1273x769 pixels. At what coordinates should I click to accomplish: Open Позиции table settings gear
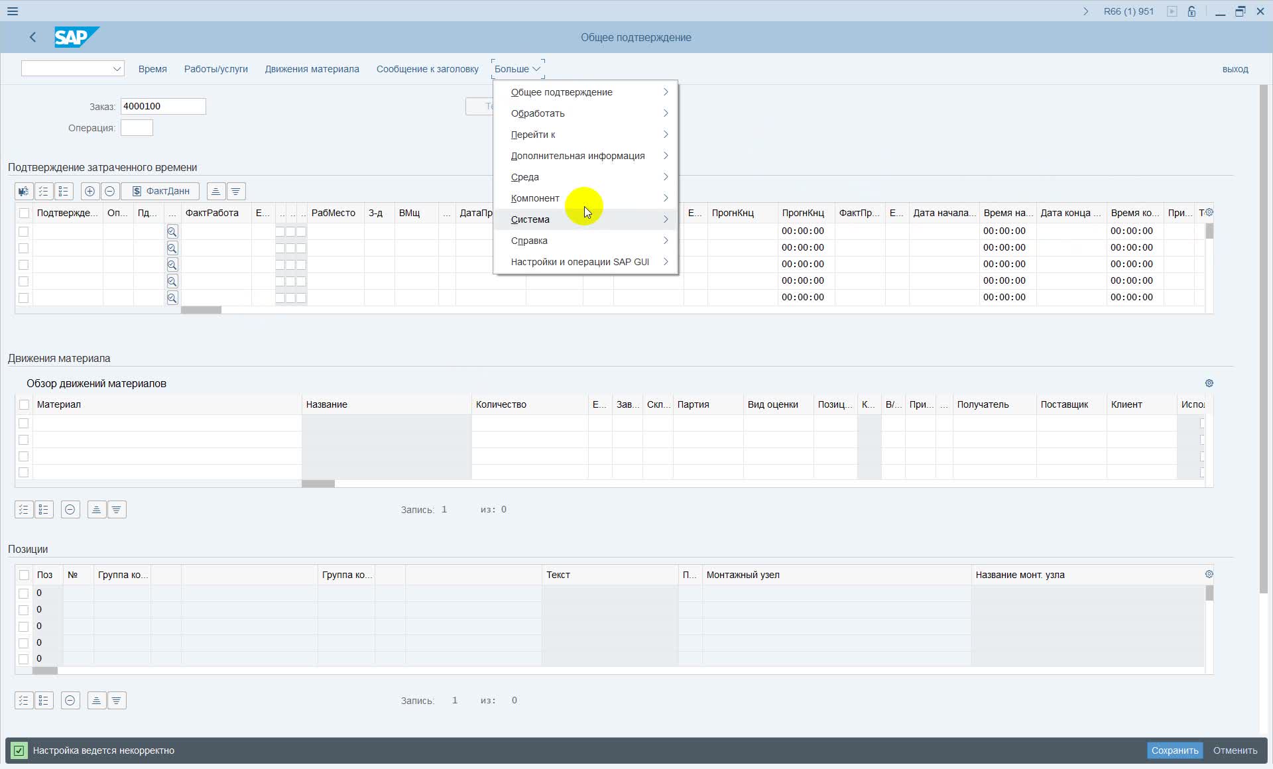pos(1209,574)
